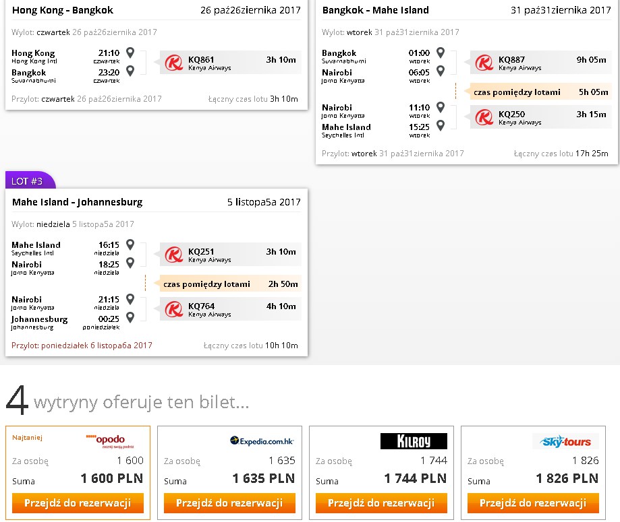Click the Expedia.com.hk logo
The height and width of the screenshot is (522, 620).
click(262, 441)
